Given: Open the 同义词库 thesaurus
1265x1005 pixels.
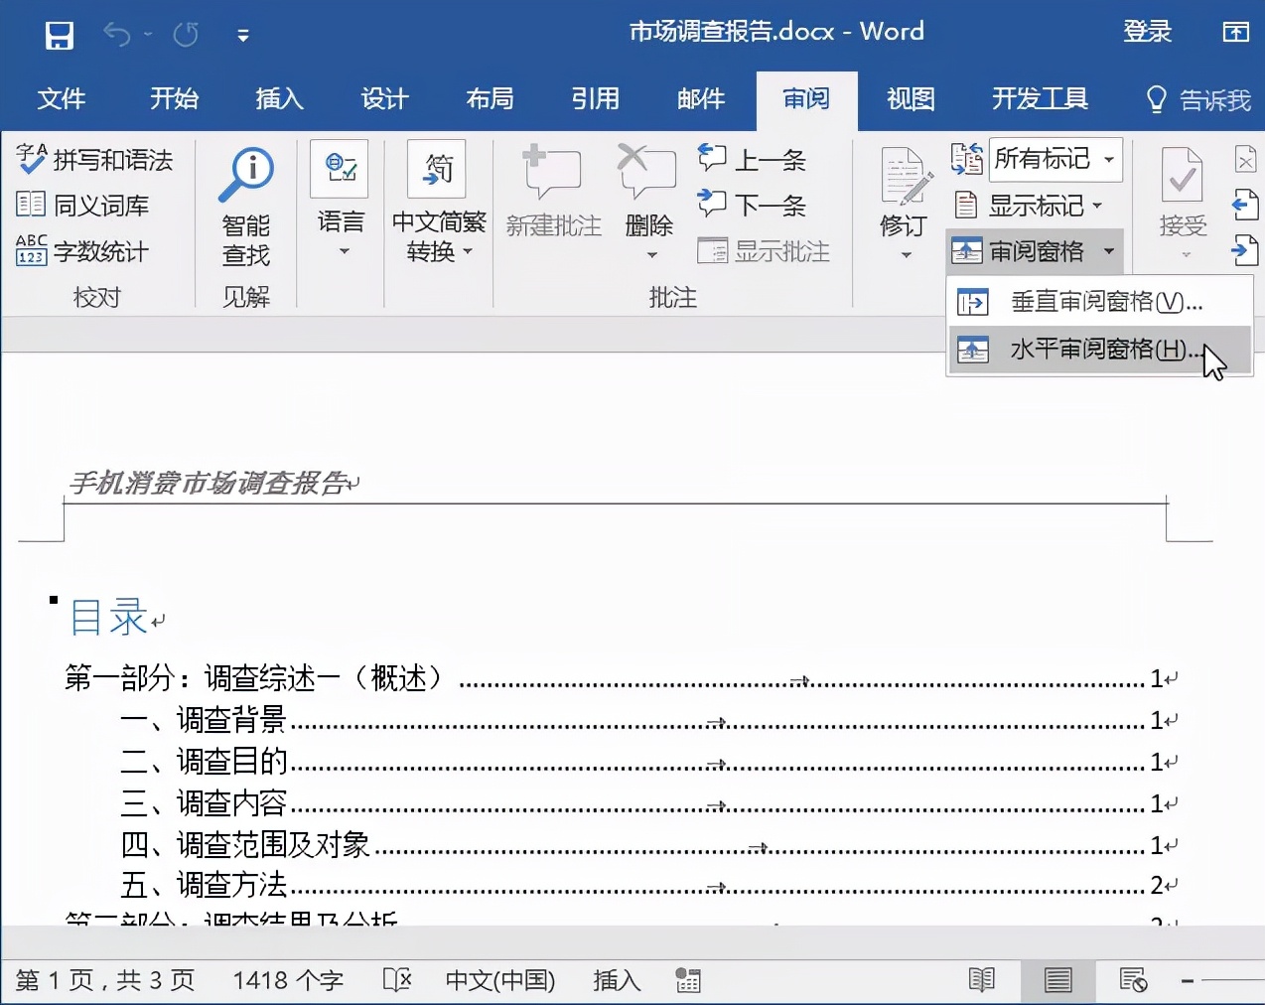Looking at the screenshot, I should point(92,206).
